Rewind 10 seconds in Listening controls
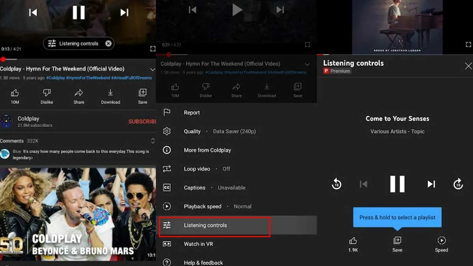This screenshot has width=473, height=266. click(x=336, y=184)
